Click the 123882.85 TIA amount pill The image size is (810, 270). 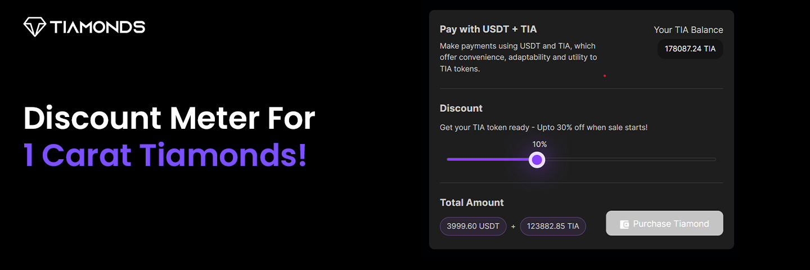[552, 226]
